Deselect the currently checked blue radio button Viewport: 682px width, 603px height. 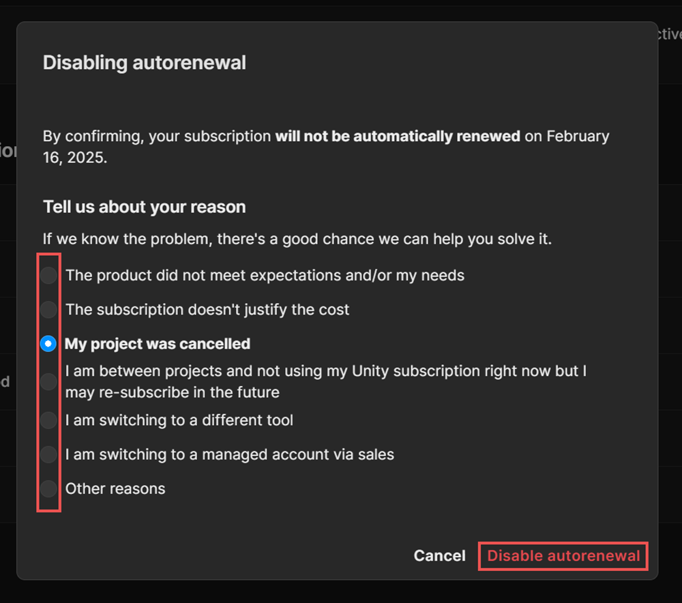tap(48, 344)
